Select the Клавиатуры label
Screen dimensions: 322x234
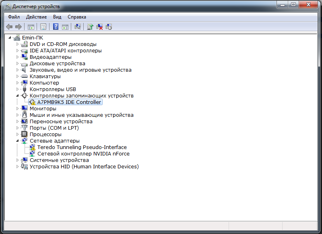[45, 77]
